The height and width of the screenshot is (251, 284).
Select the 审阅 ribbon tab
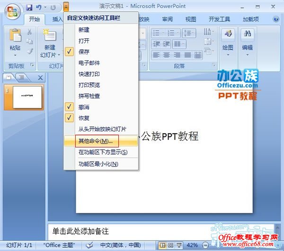tap(168, 19)
